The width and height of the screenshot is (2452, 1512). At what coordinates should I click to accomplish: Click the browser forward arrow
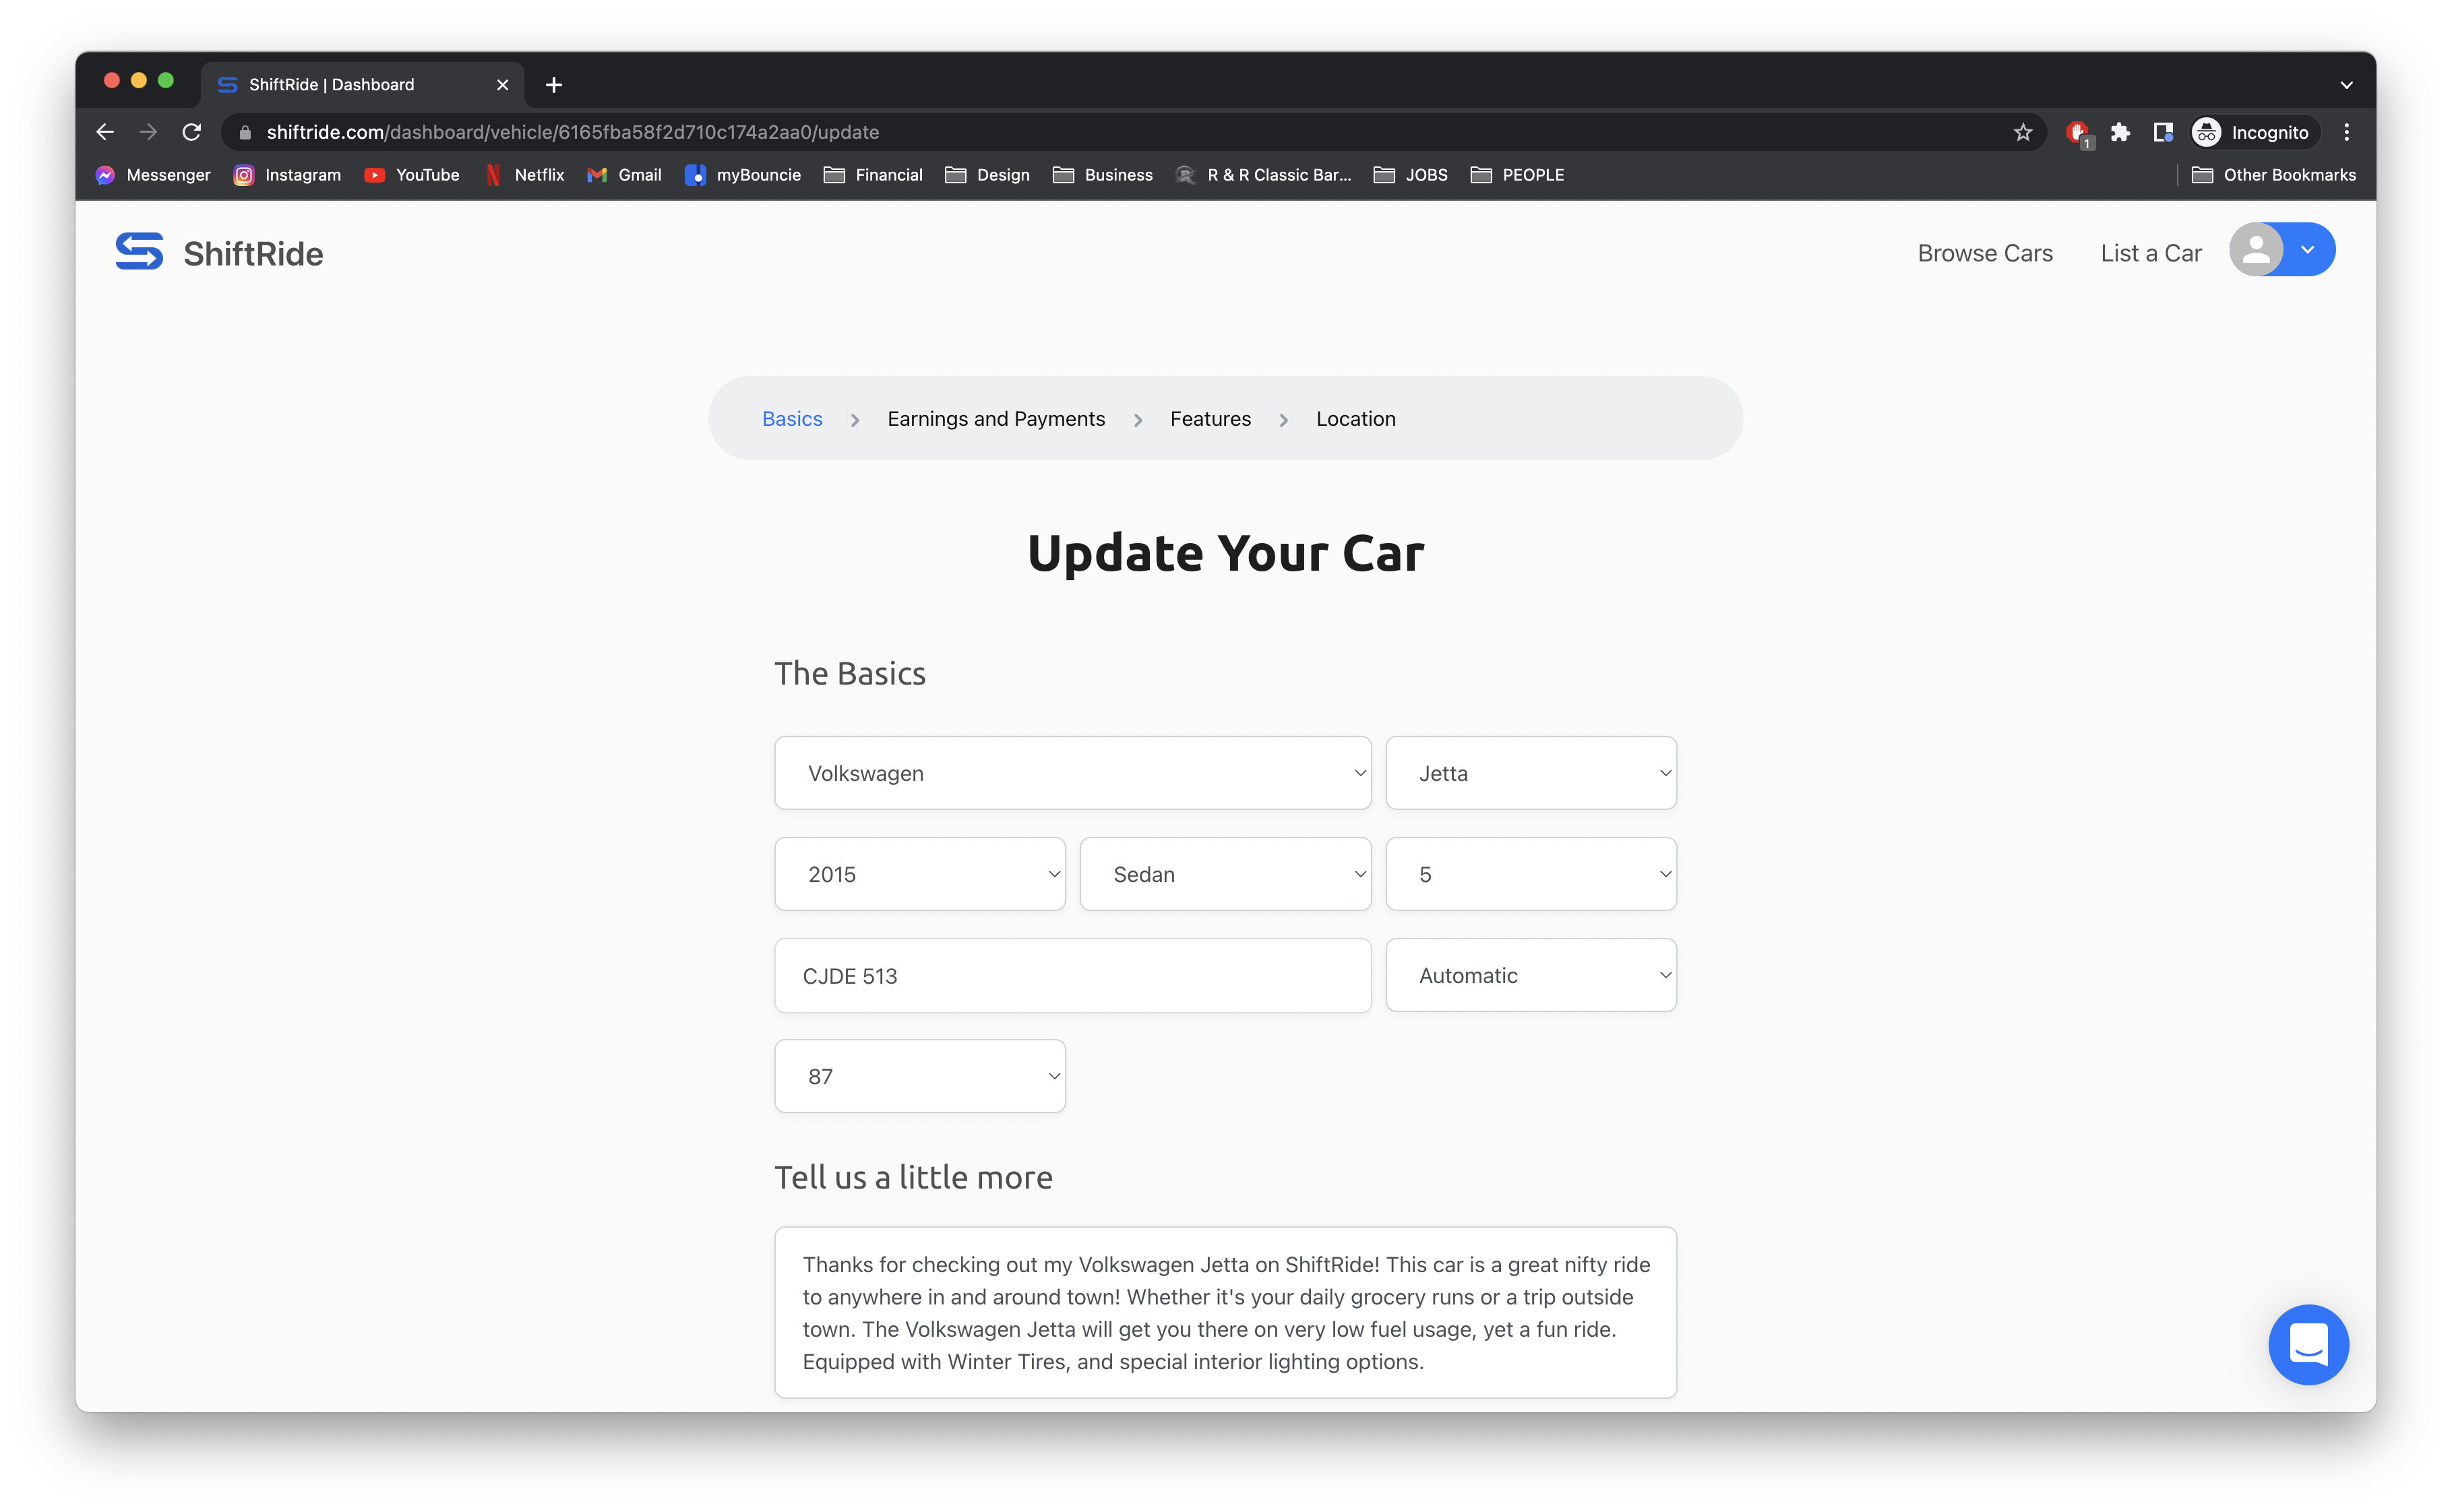tap(148, 132)
